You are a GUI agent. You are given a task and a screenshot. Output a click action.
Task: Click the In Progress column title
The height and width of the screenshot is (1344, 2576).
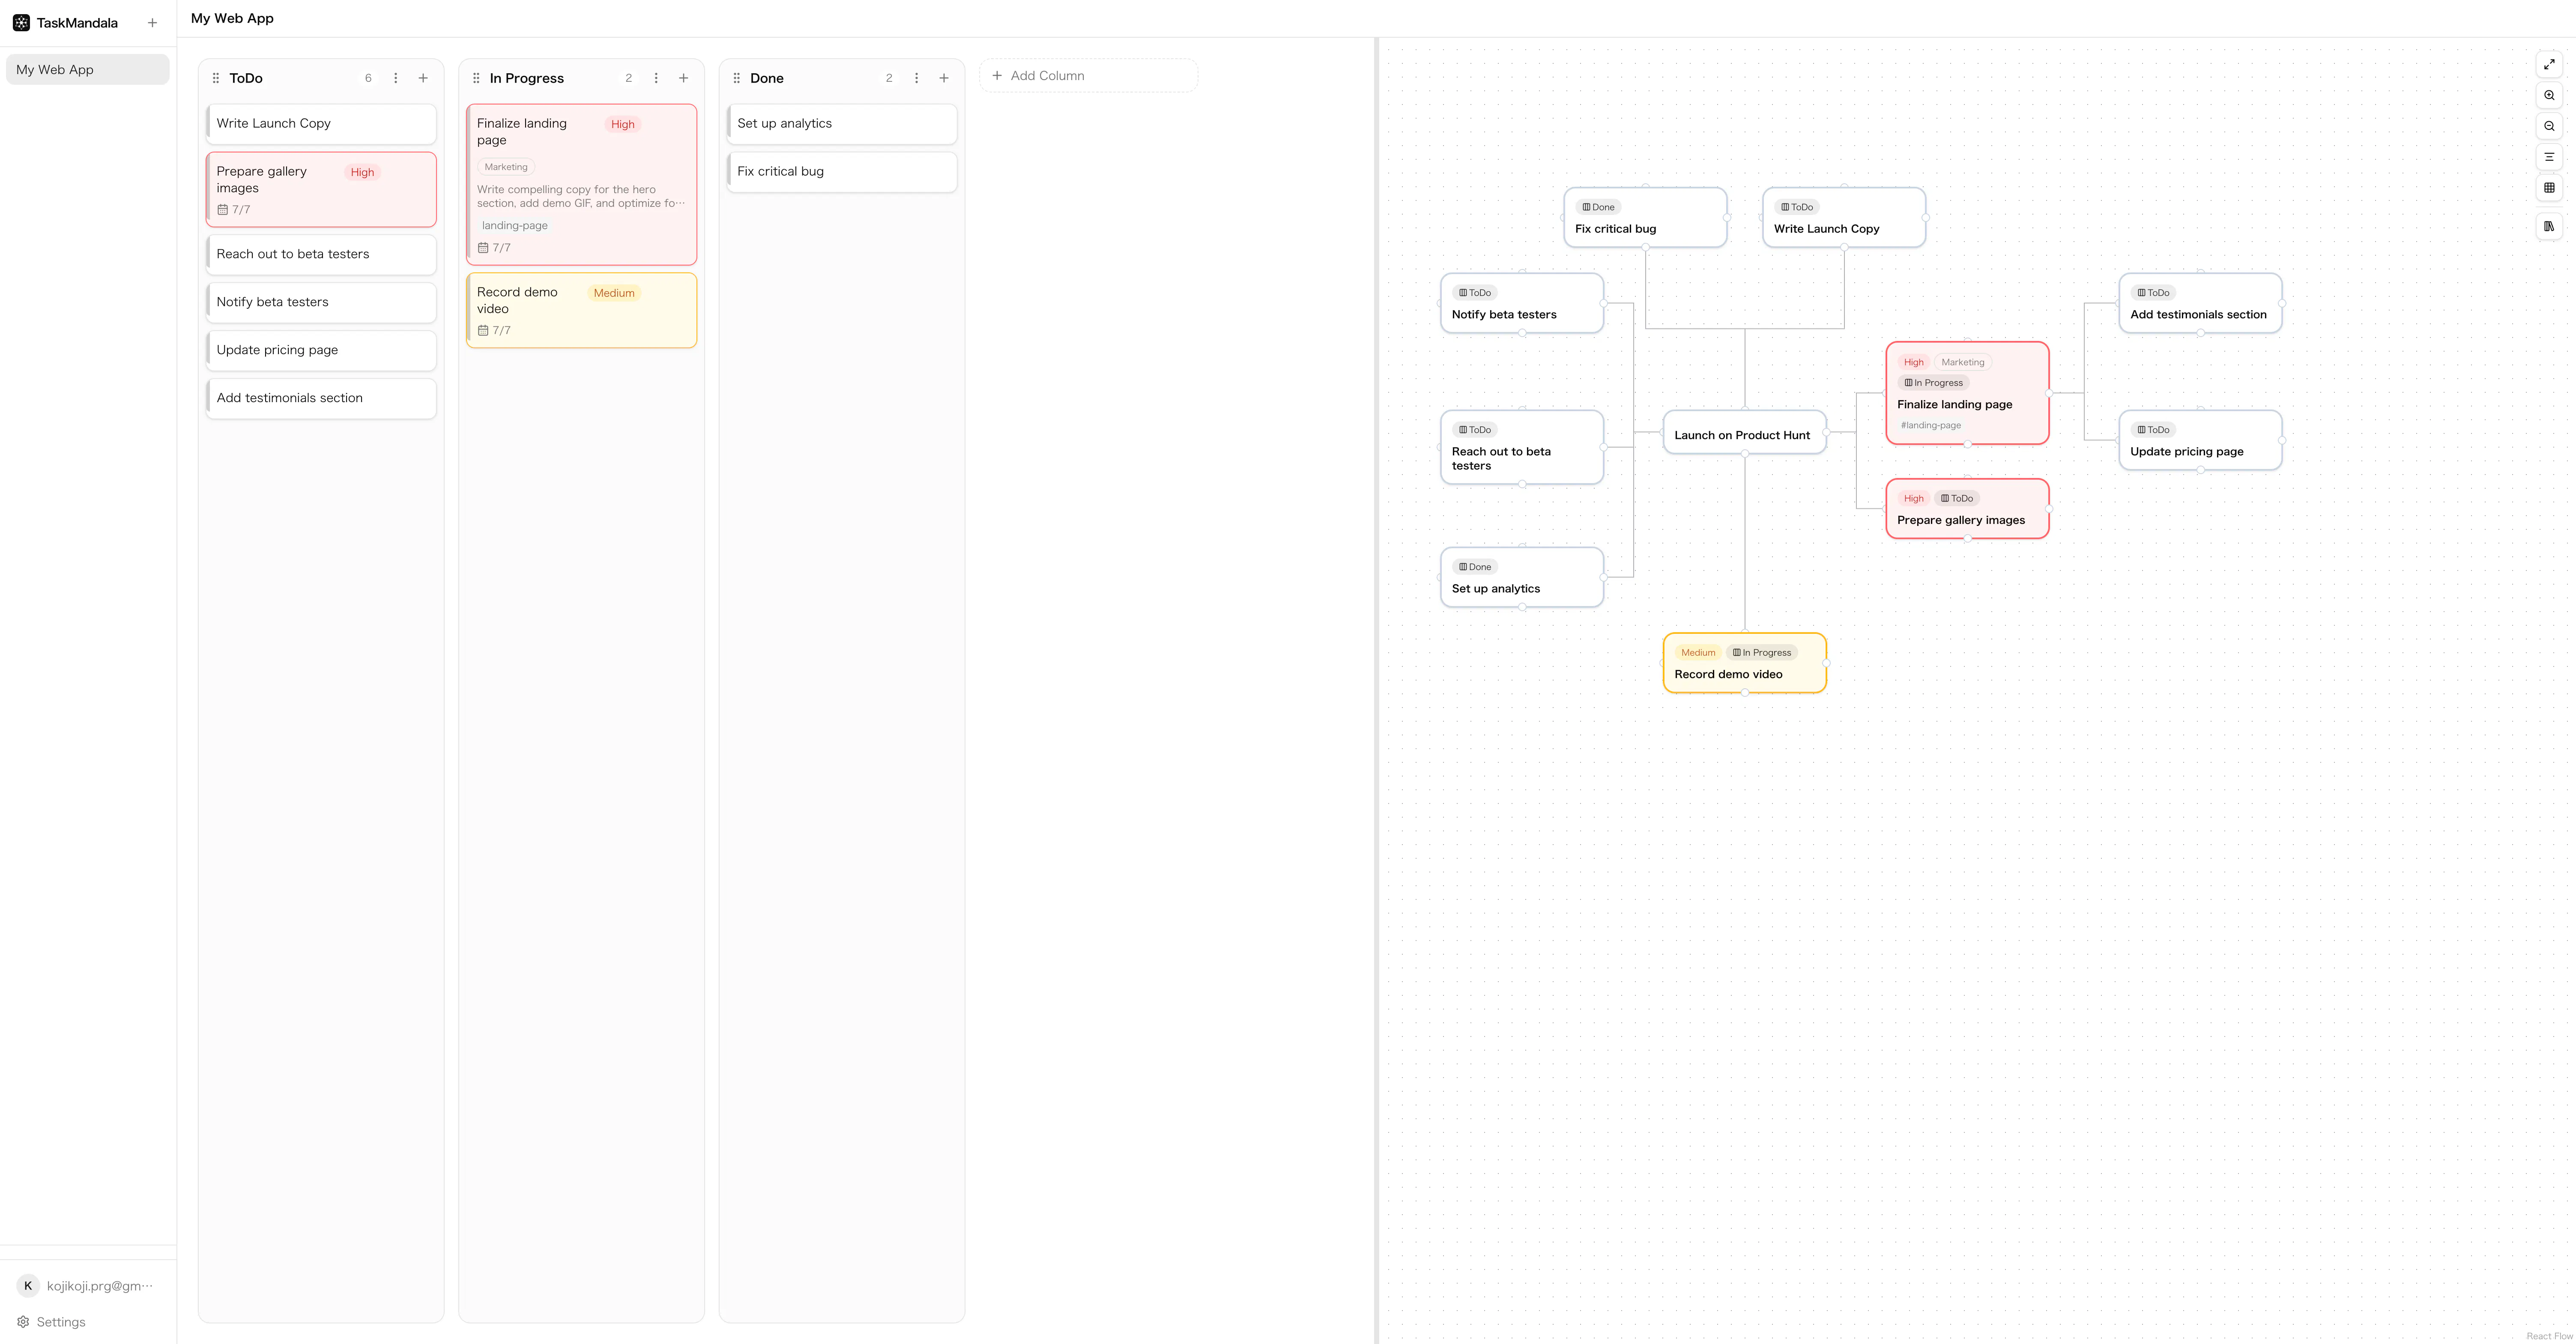point(527,78)
